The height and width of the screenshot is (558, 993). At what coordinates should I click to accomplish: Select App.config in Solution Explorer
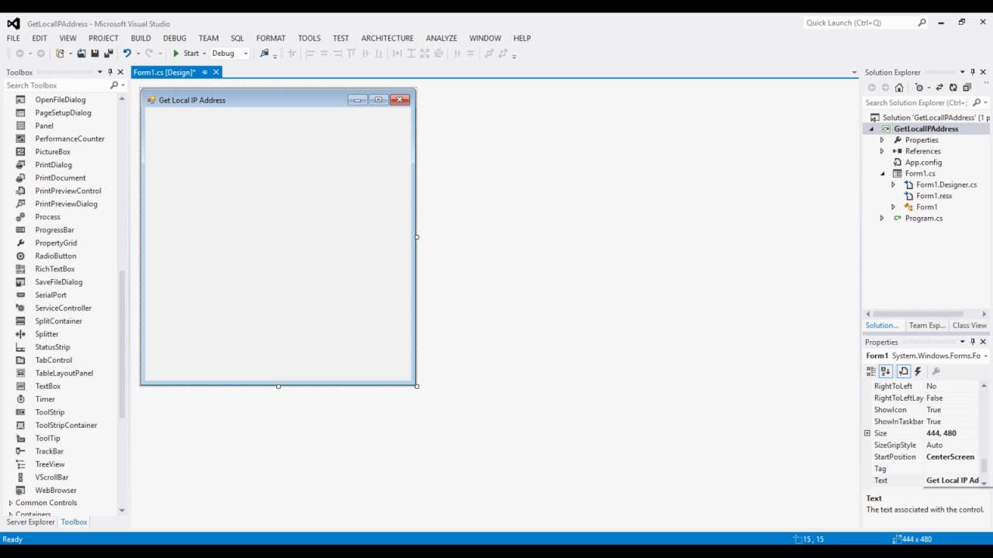click(x=923, y=163)
